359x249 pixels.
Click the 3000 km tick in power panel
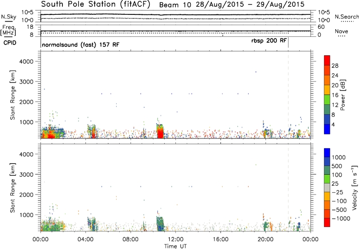tap(26, 82)
